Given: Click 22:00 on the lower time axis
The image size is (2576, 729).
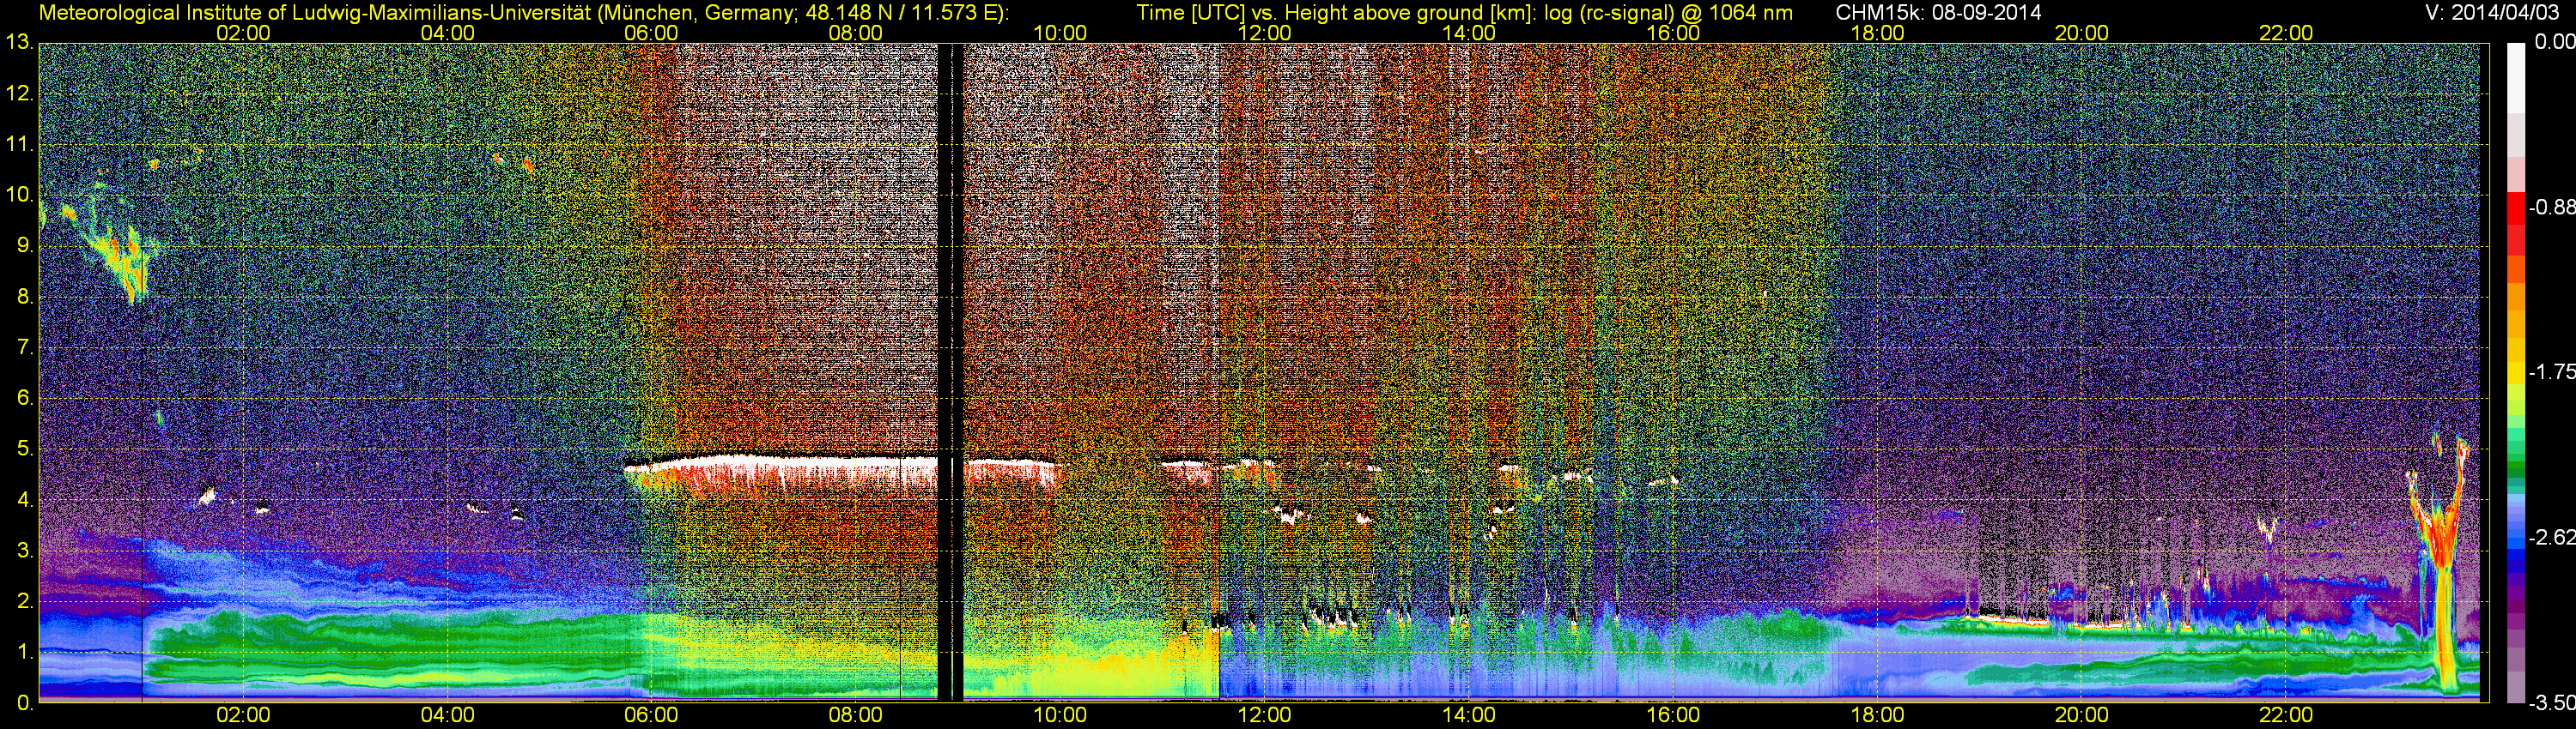Looking at the screenshot, I should 2286,716.
